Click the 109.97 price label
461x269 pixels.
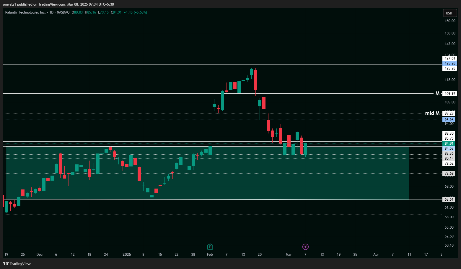pos(449,94)
